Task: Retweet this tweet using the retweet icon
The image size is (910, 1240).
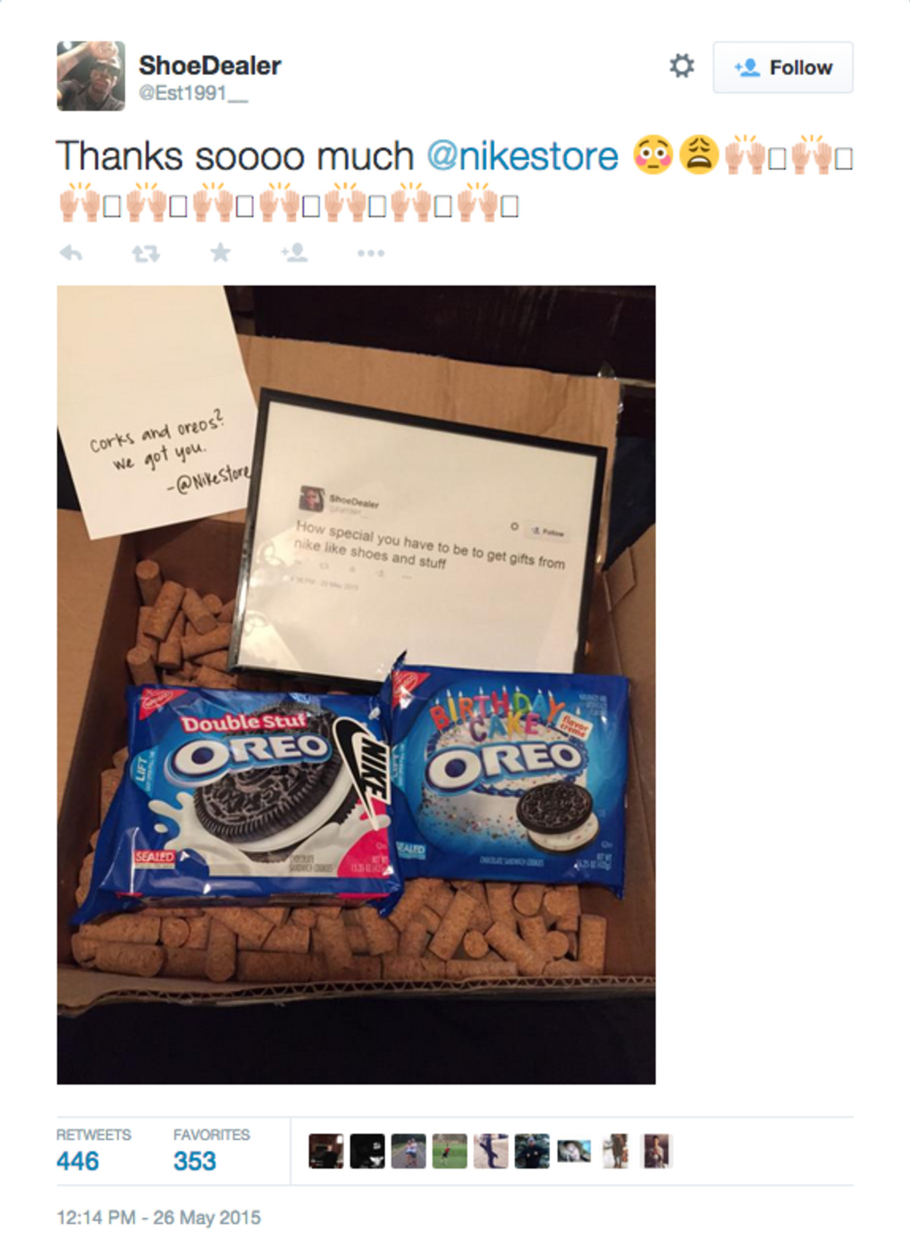Action: pos(146,253)
